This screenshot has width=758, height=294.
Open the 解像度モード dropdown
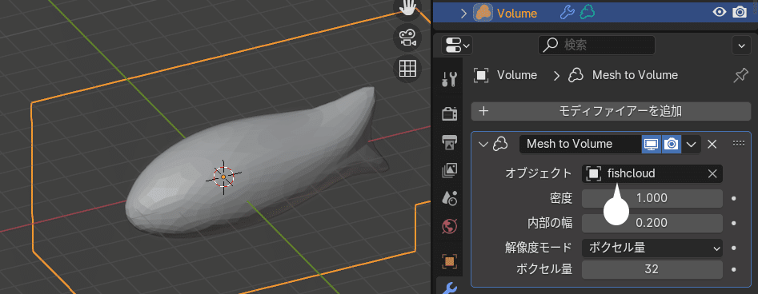pos(652,248)
